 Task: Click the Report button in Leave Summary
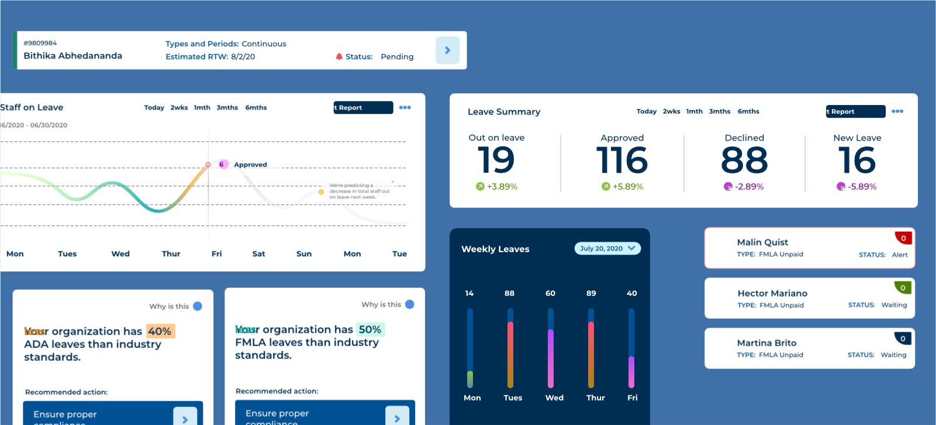coord(855,112)
